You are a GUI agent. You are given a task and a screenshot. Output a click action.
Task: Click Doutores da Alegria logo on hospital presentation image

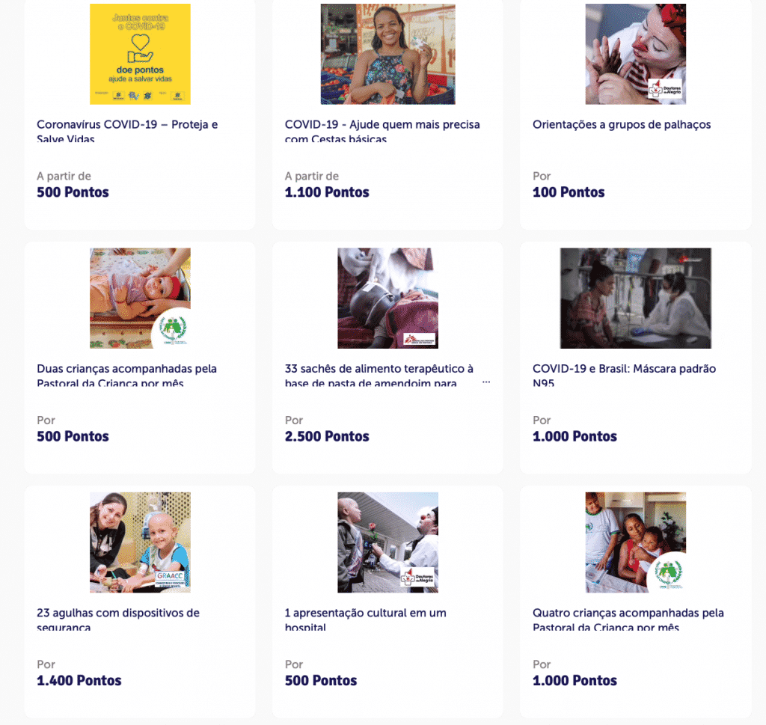pyautogui.click(x=417, y=578)
